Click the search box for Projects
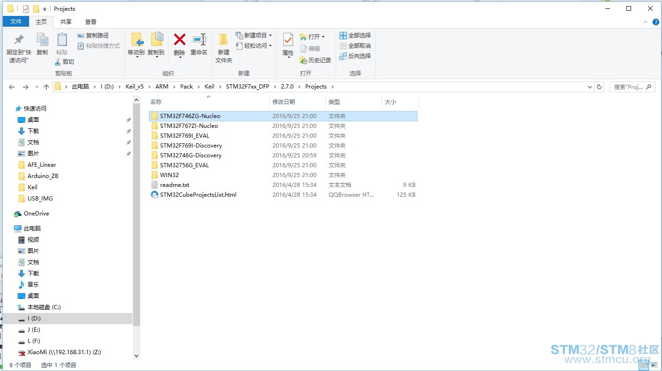This screenshot has width=662, height=371. 628,87
